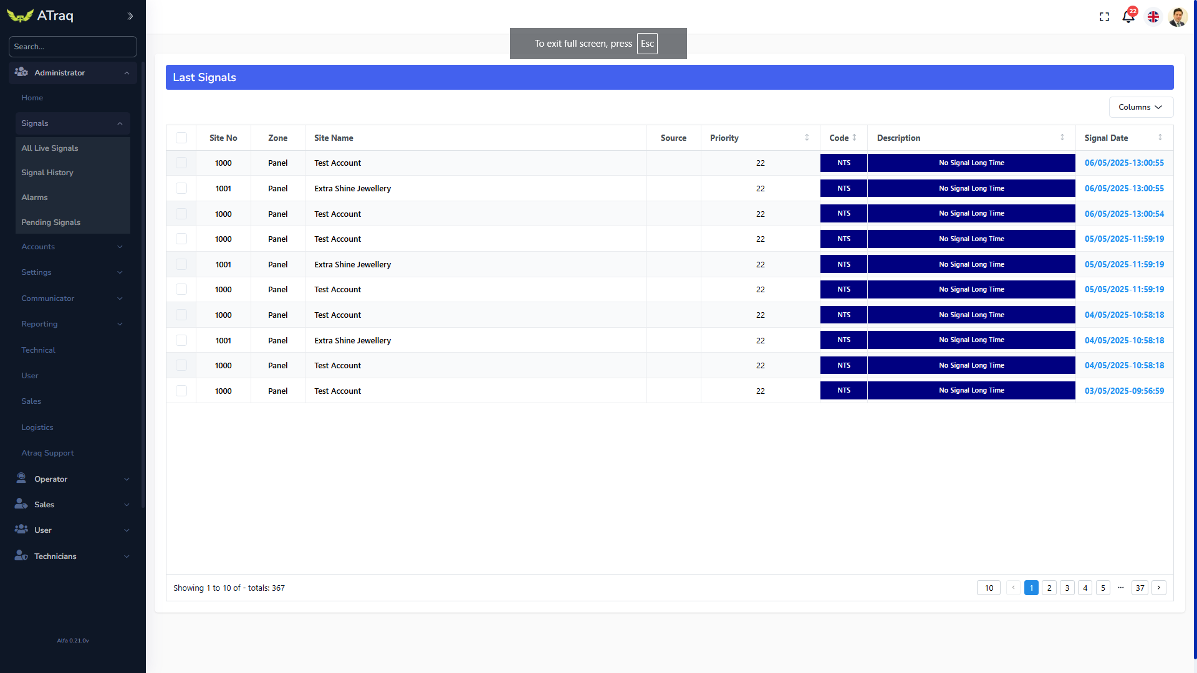Click the Signal Date sort icon
The image size is (1197, 673).
(x=1160, y=138)
